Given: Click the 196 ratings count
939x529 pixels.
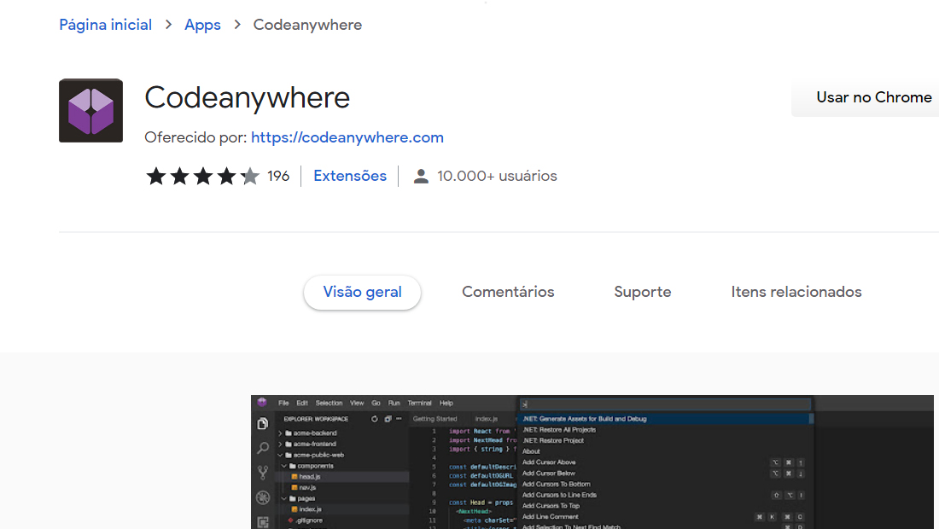Looking at the screenshot, I should tap(278, 176).
